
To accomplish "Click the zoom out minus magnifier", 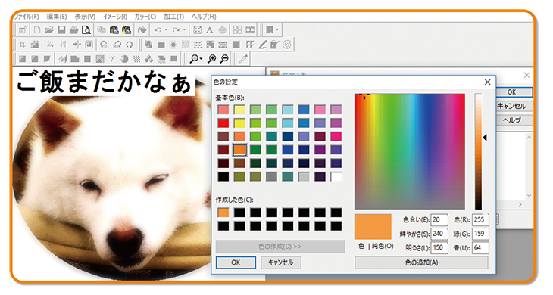I will [x=224, y=59].
